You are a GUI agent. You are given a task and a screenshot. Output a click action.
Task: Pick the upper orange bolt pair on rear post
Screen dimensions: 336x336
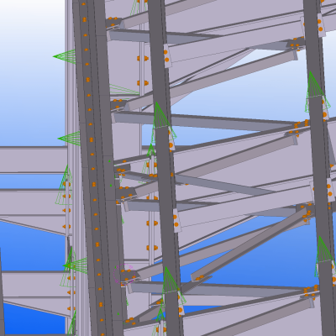[x=143, y=58]
